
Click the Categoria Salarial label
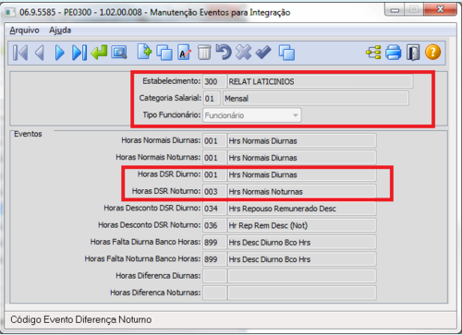pos(170,98)
